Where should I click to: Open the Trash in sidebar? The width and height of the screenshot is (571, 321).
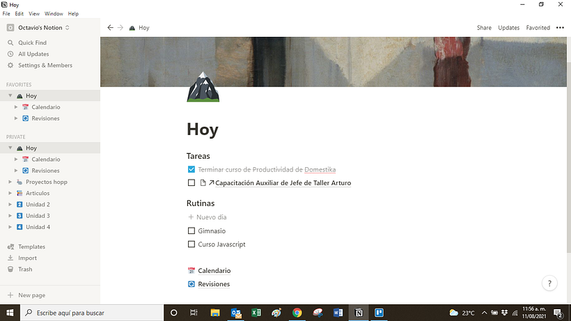25,269
